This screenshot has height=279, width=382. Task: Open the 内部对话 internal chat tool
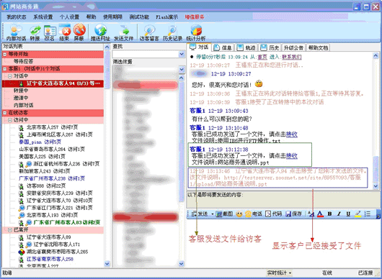pos(16,32)
